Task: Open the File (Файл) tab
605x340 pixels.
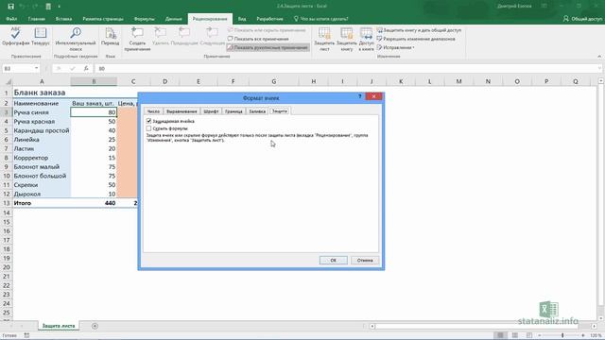Action: point(11,19)
